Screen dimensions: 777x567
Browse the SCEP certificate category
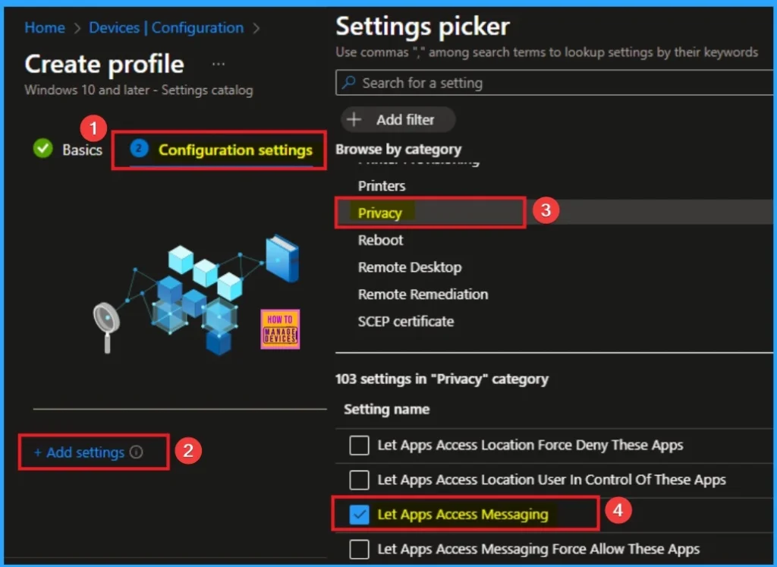pos(406,321)
